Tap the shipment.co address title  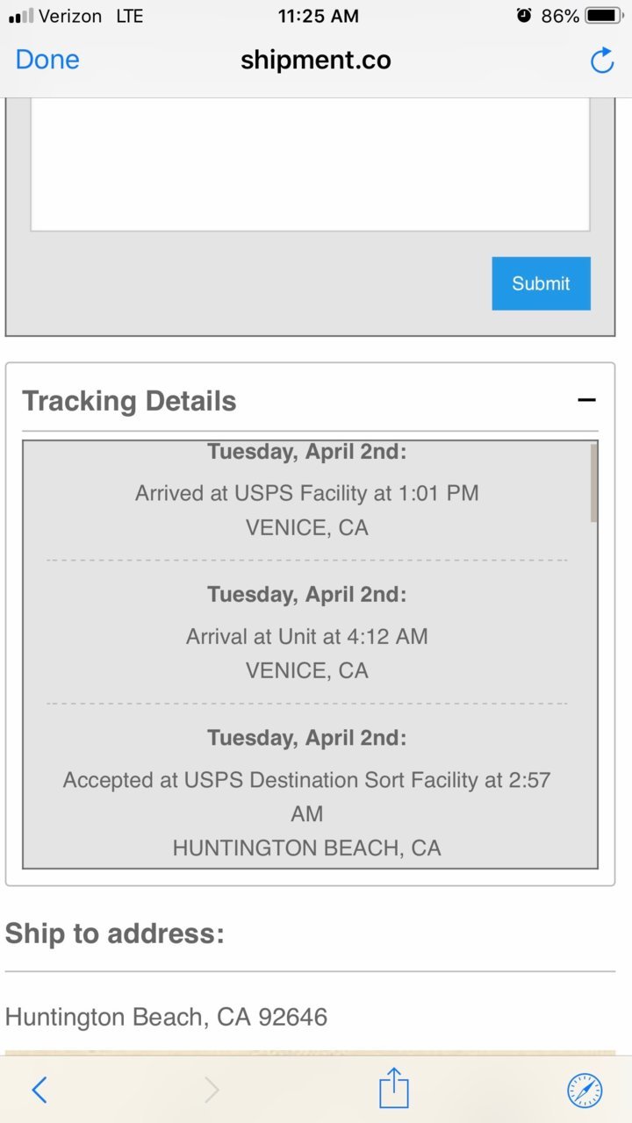(316, 60)
